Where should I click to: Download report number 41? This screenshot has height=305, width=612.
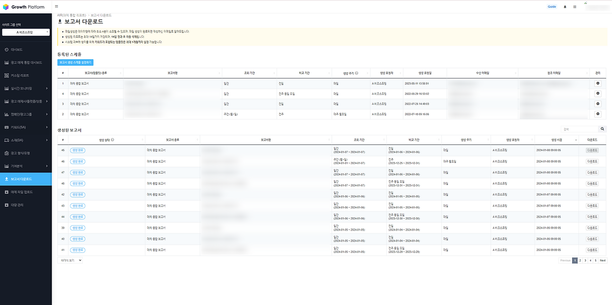tap(592, 250)
